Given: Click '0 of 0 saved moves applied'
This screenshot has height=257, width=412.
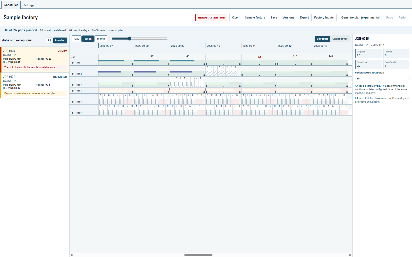Looking at the screenshot, I should point(108,30).
